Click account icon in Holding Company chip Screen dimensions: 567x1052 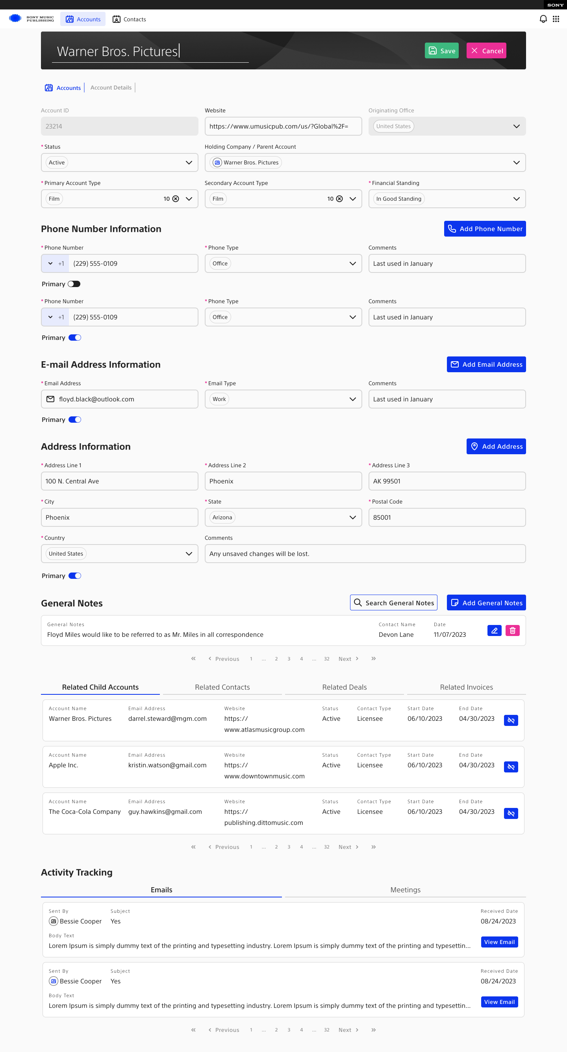click(217, 162)
